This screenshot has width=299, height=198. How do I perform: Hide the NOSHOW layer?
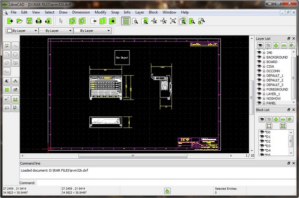[259, 98]
